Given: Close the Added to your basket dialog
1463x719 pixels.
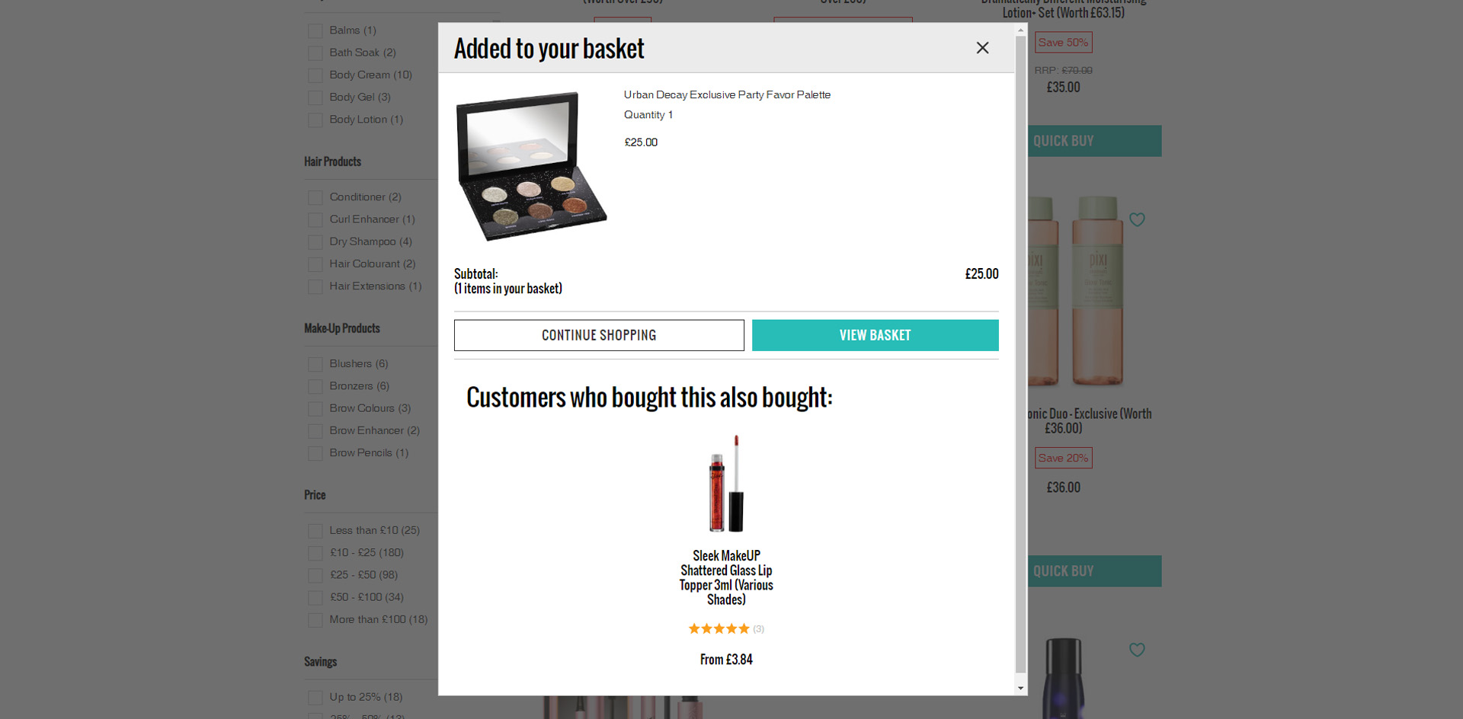Looking at the screenshot, I should click(x=982, y=48).
